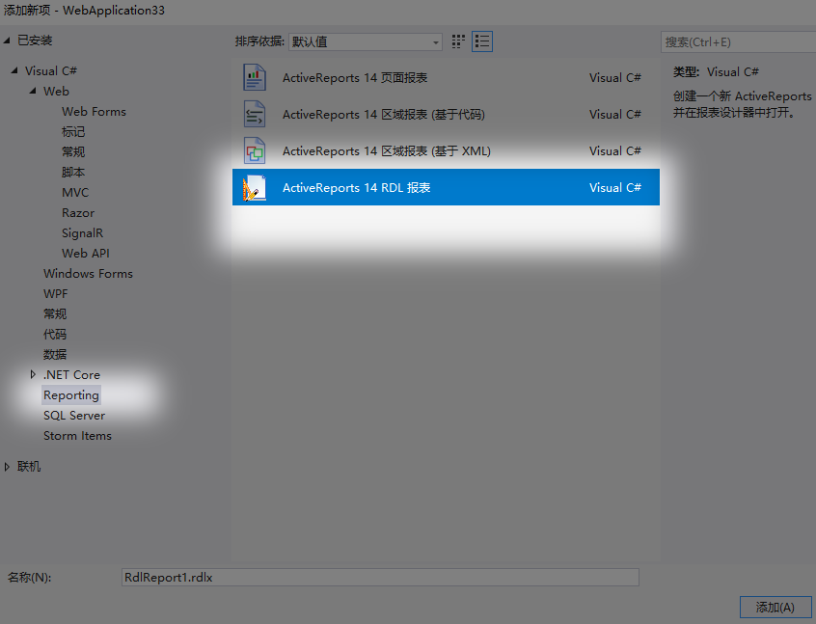Viewport: 816px width, 624px height.
Task: Select SQL Server category
Action: pyautogui.click(x=74, y=416)
